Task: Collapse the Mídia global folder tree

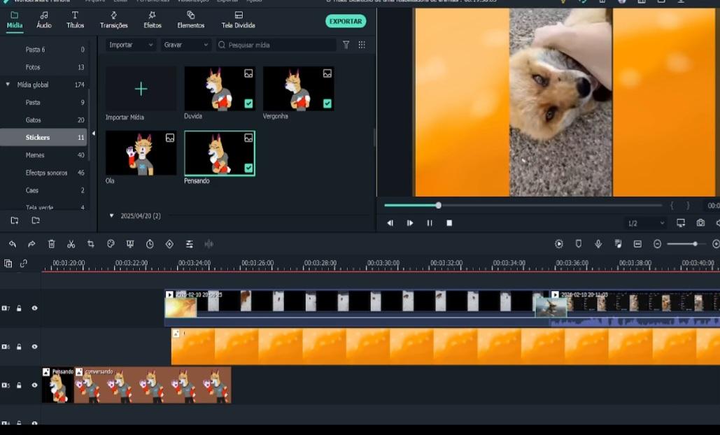Action: click(x=8, y=85)
